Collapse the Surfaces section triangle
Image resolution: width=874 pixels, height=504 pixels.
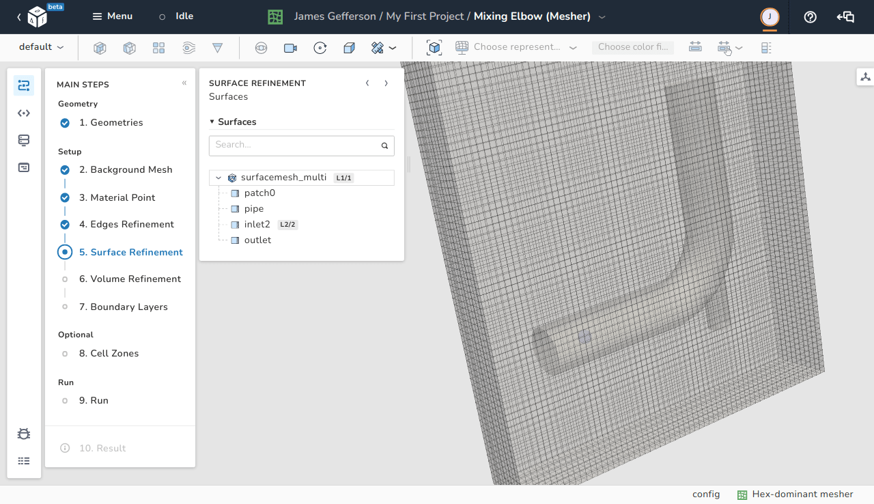click(x=212, y=122)
